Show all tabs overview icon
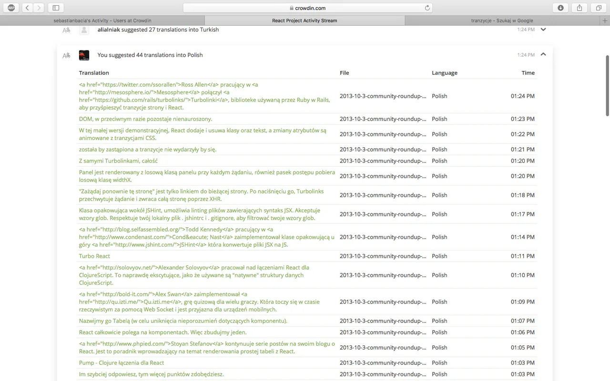Screen dimensions: 610x381 [x=599, y=8]
